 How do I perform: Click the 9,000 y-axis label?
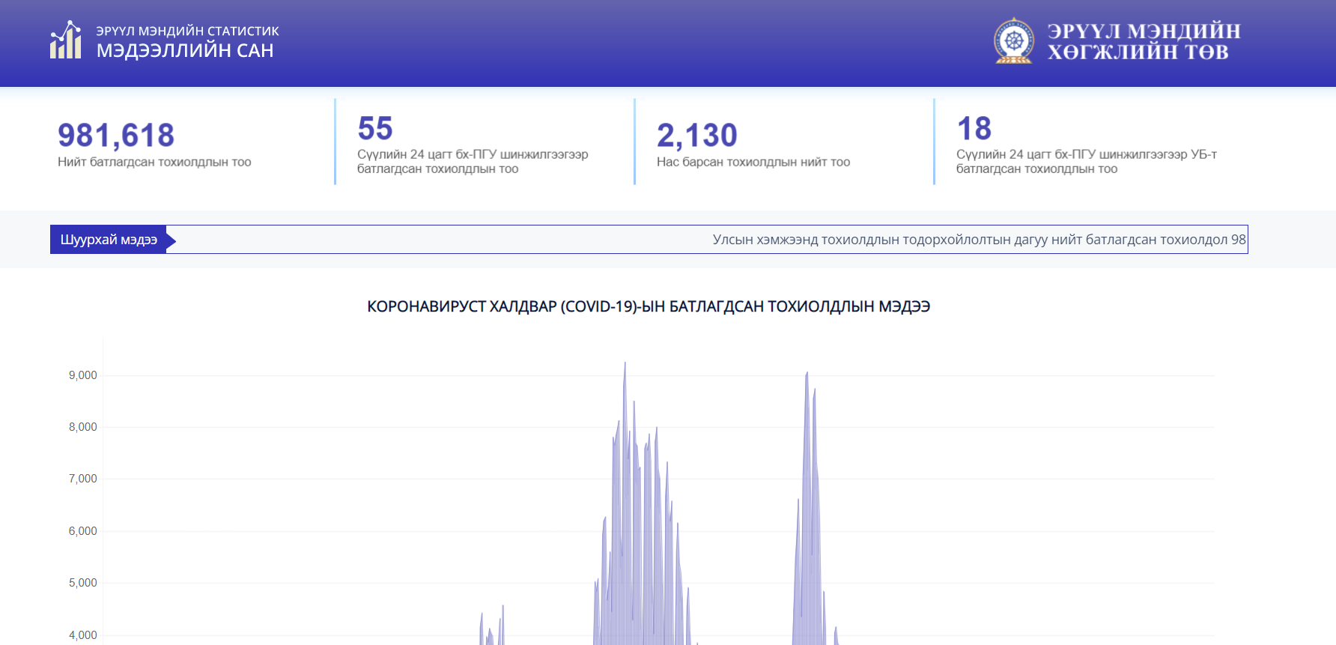click(83, 375)
